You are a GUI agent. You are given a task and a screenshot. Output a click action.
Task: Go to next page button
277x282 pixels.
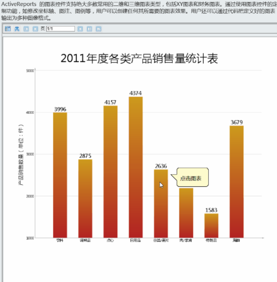coord(80,29)
